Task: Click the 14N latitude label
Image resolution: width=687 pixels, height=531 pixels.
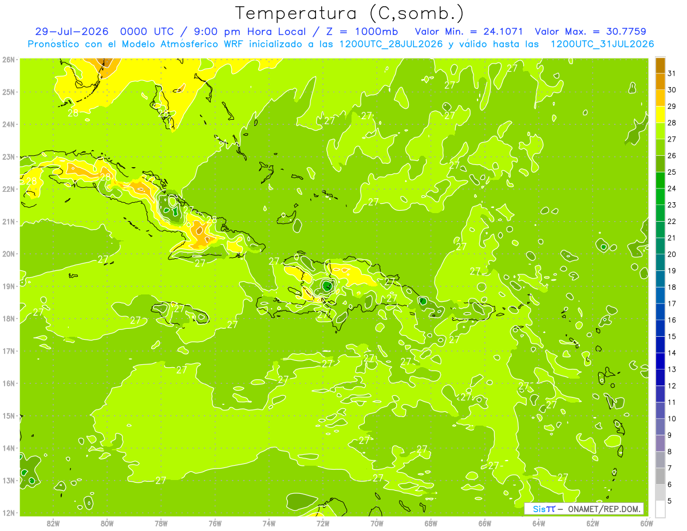Action: click(8, 448)
